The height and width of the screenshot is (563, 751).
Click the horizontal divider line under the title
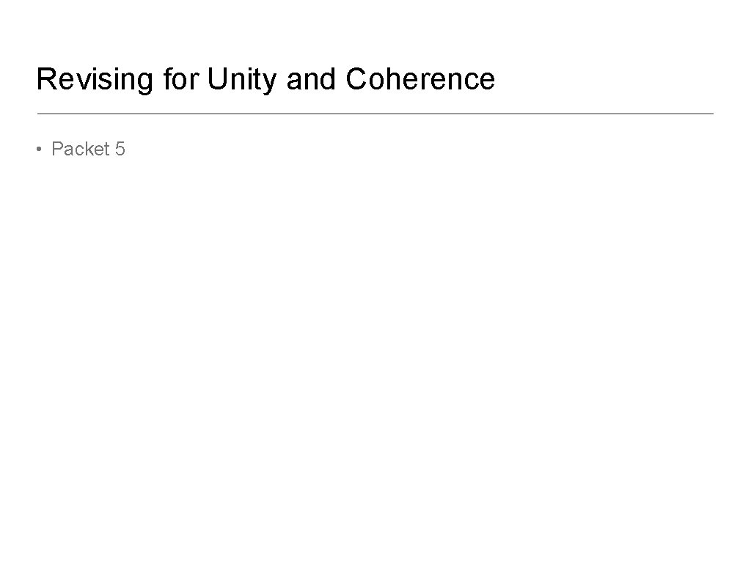point(375,114)
